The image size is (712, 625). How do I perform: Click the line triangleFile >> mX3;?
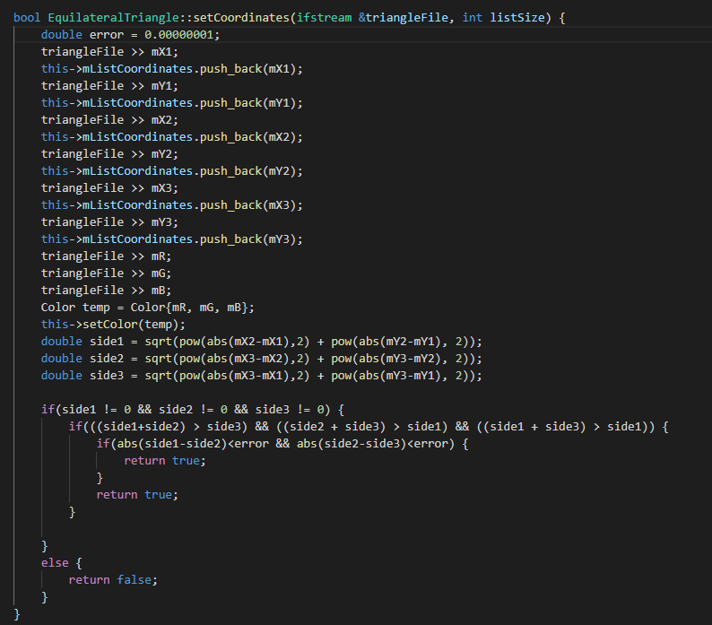pyautogui.click(x=110, y=188)
